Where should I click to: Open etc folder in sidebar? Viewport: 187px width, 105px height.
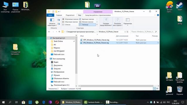55,45
